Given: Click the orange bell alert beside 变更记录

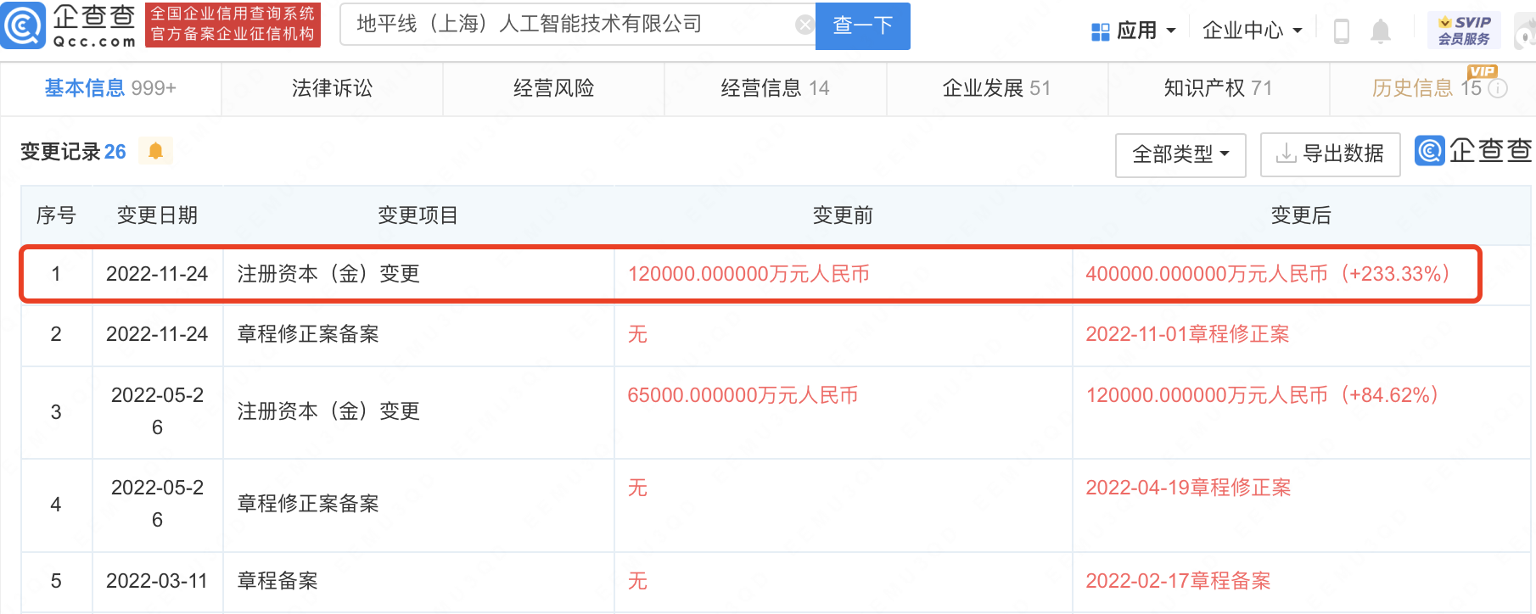Looking at the screenshot, I should 155,151.
